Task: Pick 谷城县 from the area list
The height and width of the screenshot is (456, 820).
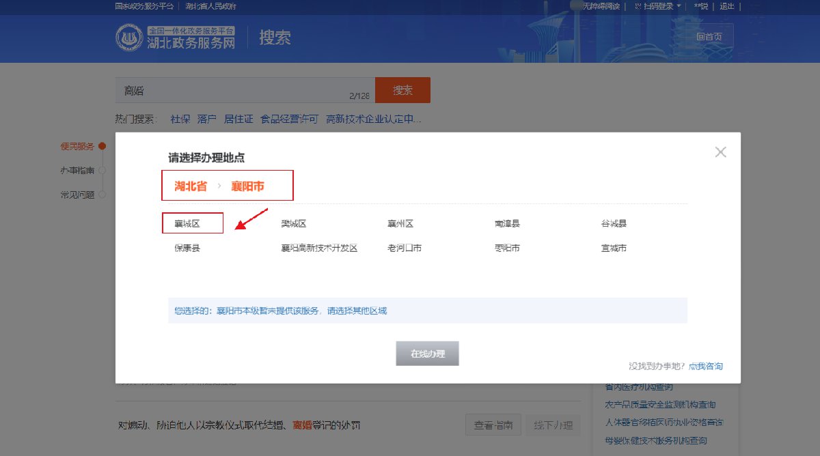Action: tap(614, 223)
